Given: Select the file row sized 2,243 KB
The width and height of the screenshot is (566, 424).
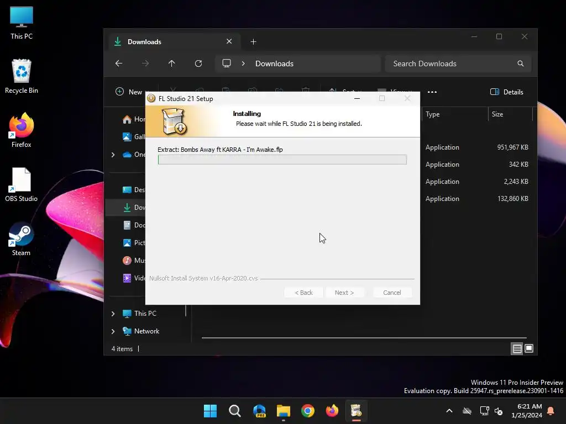Looking at the screenshot, I should click(476, 181).
